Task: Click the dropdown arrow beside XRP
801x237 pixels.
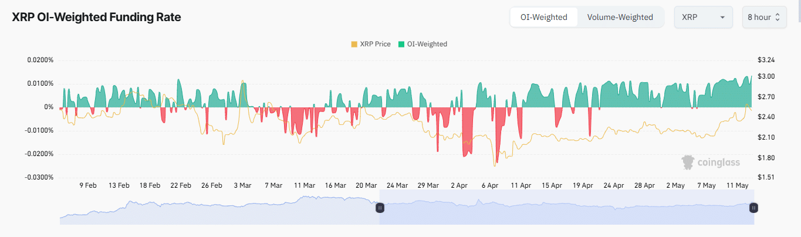Action: pos(722,18)
